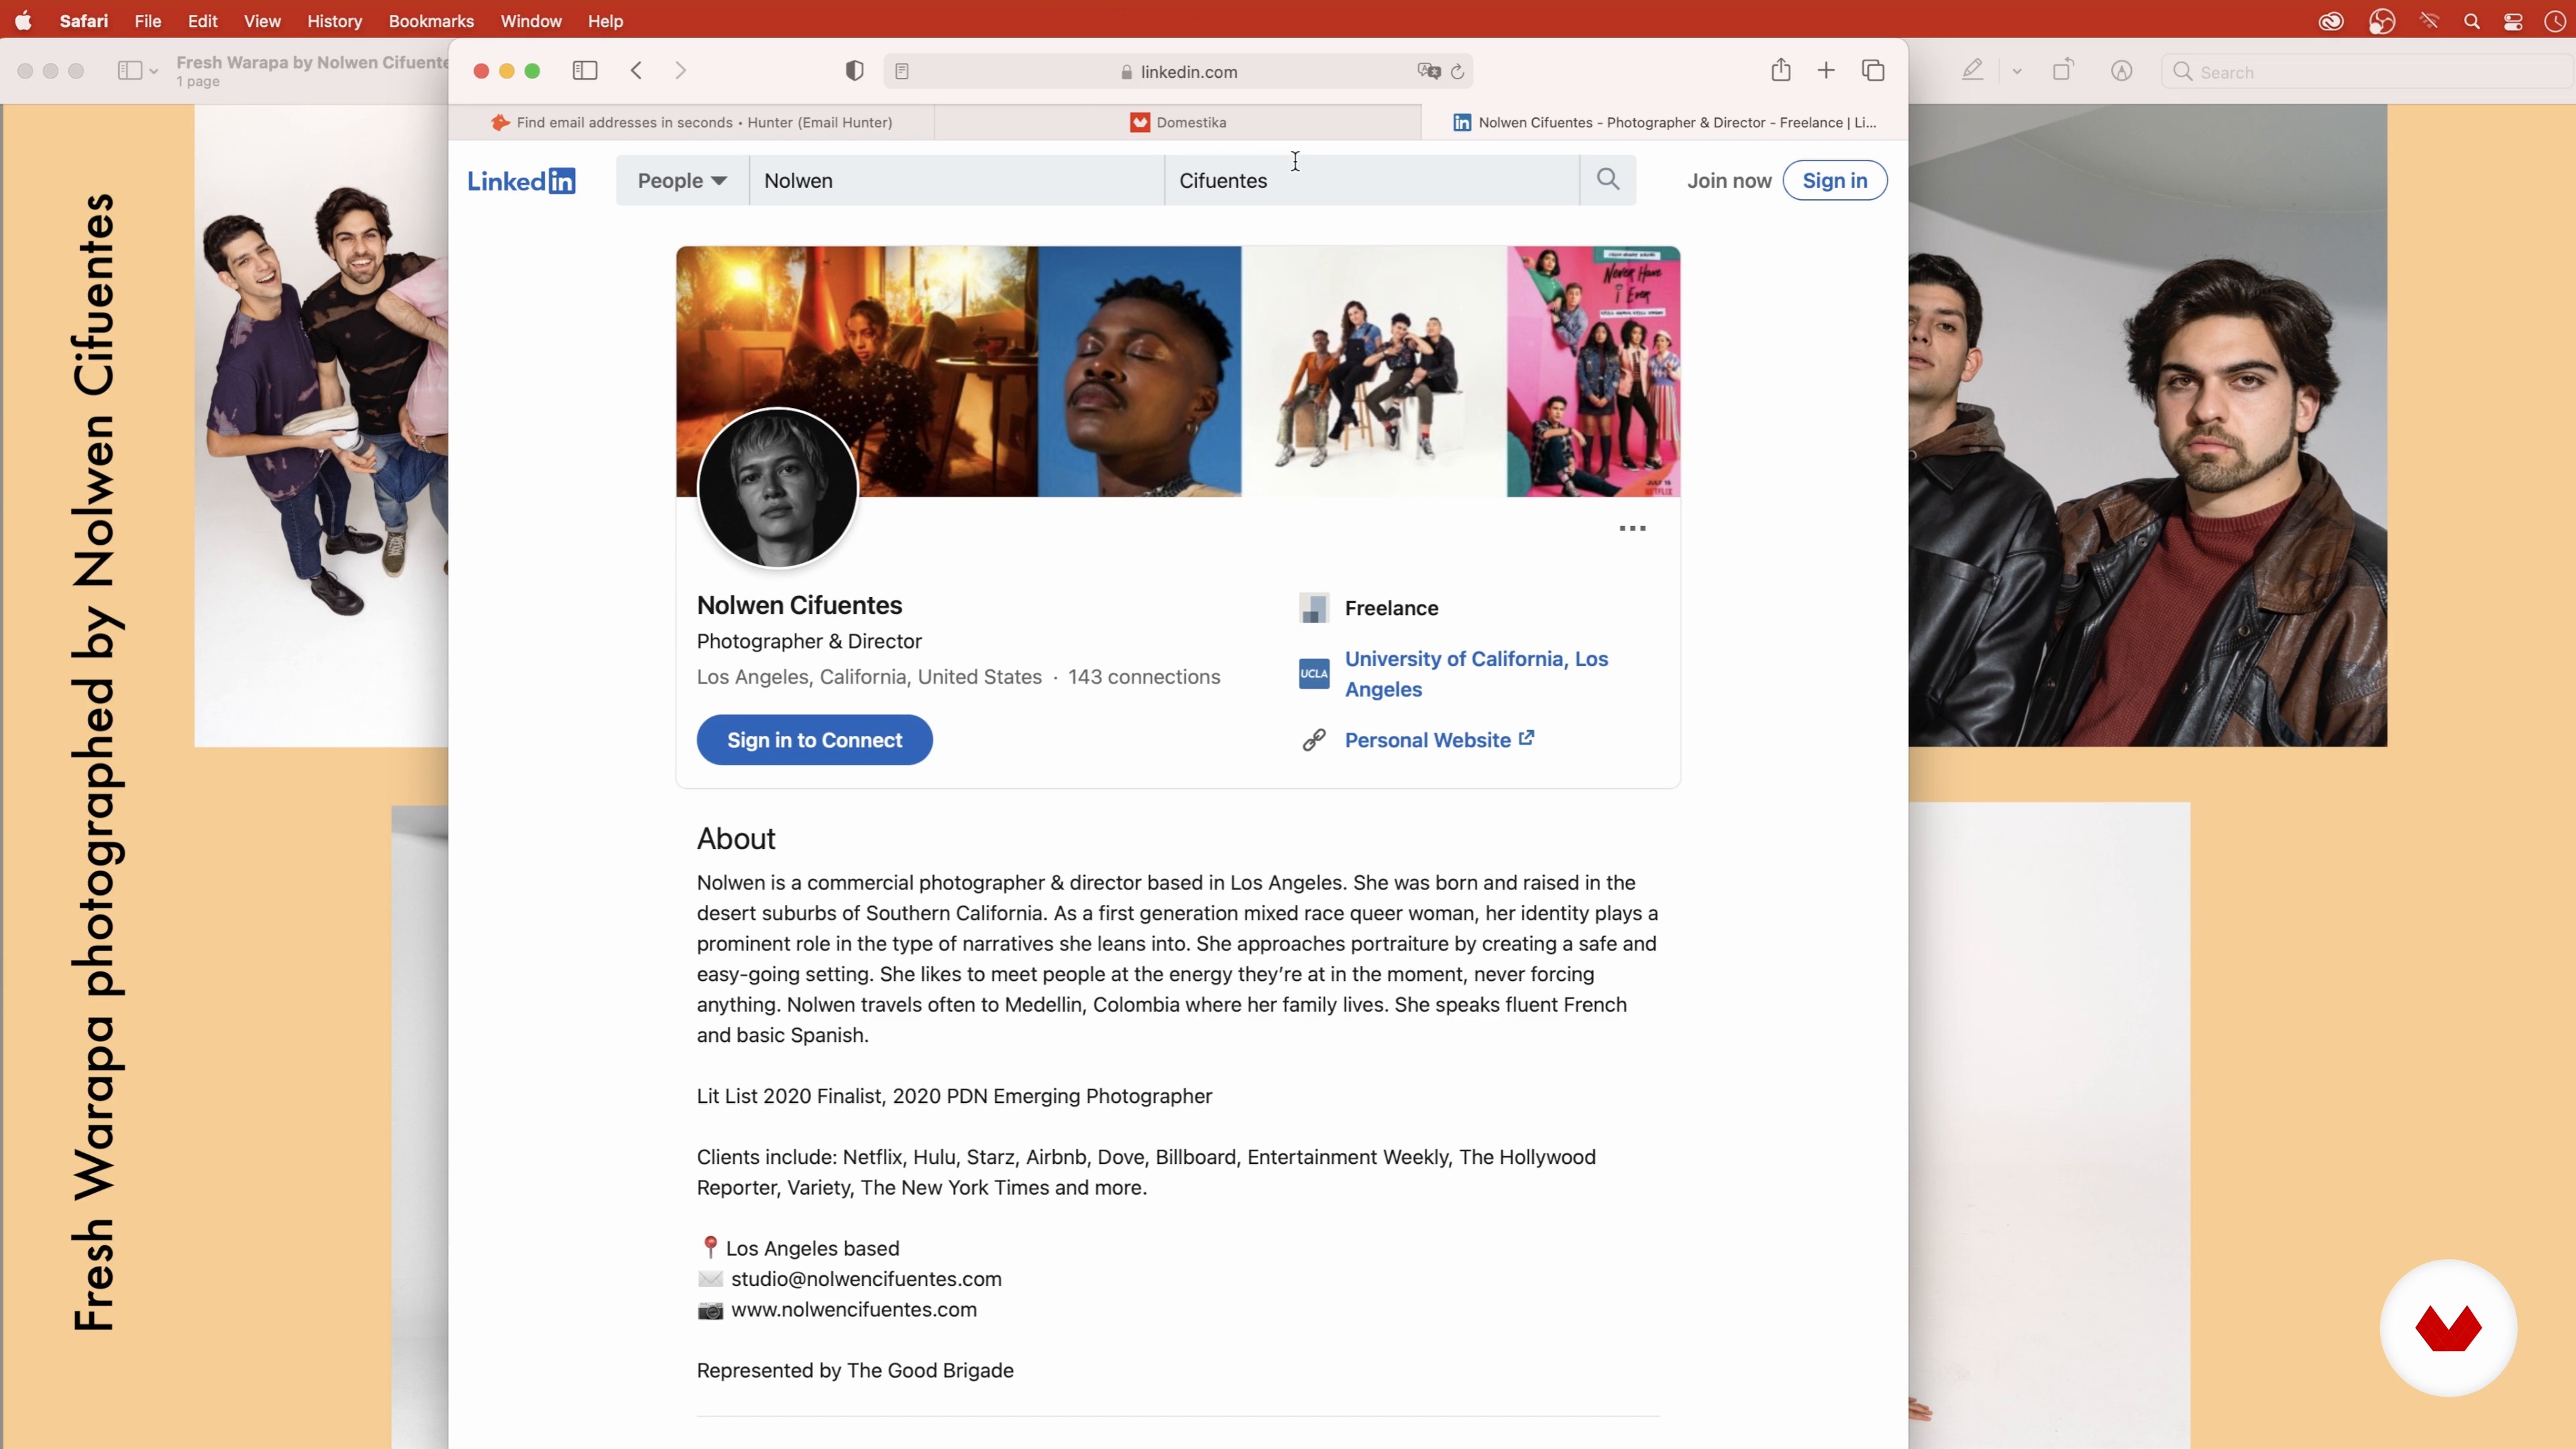This screenshot has width=2576, height=1449.
Task: Open the profile three-dots more menu
Action: coord(1632,528)
